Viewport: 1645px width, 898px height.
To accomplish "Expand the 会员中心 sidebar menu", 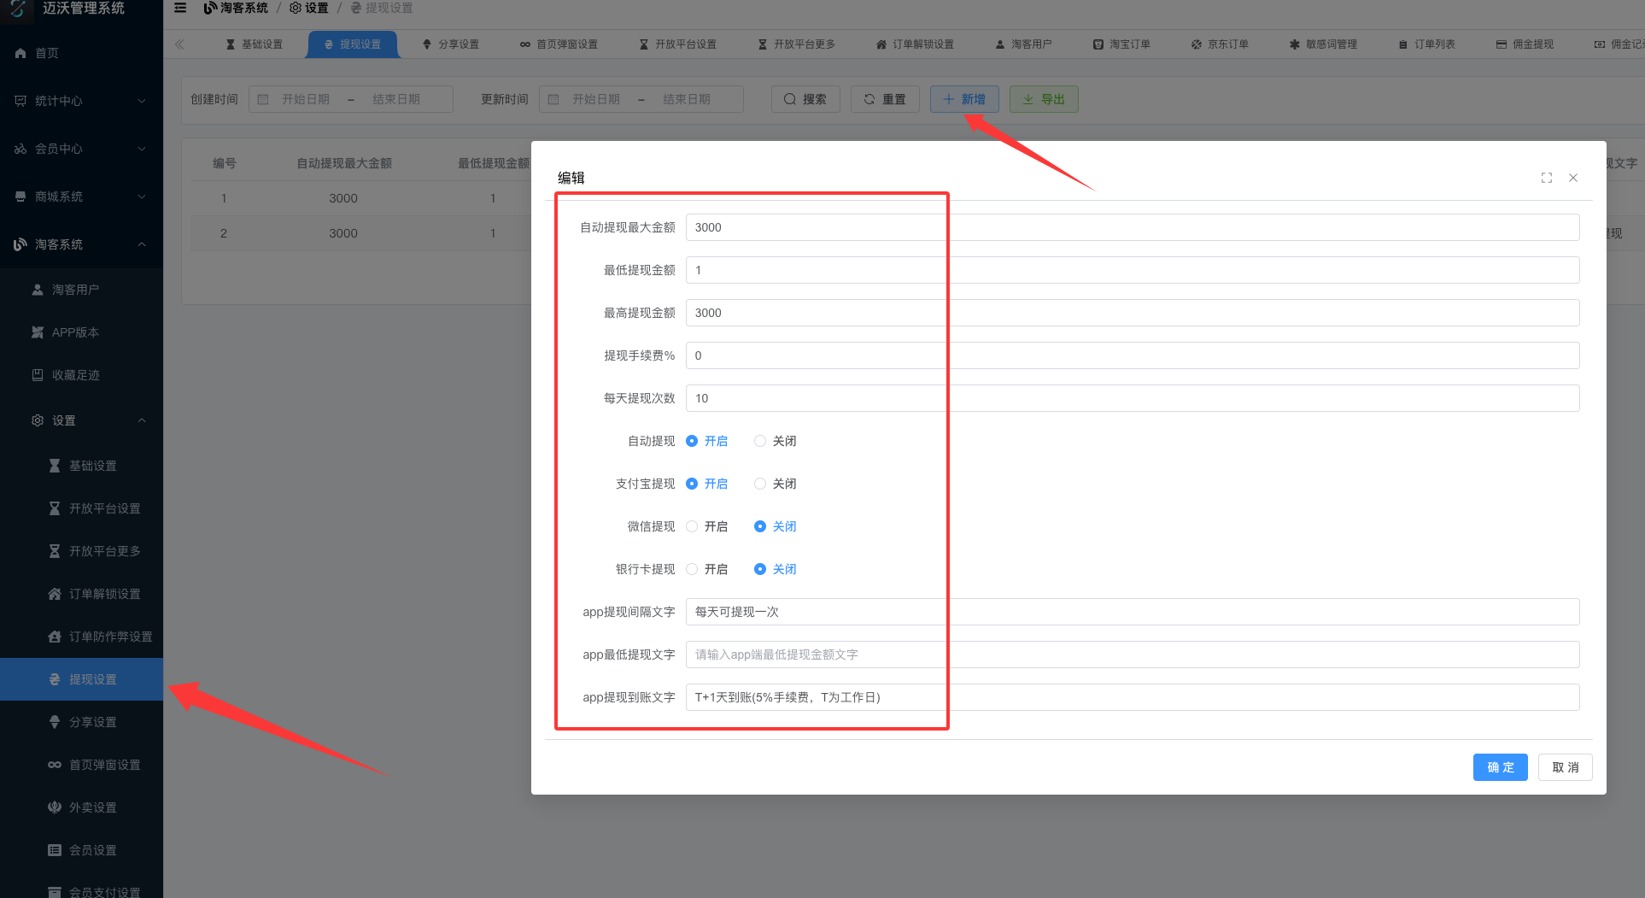I will [x=81, y=149].
